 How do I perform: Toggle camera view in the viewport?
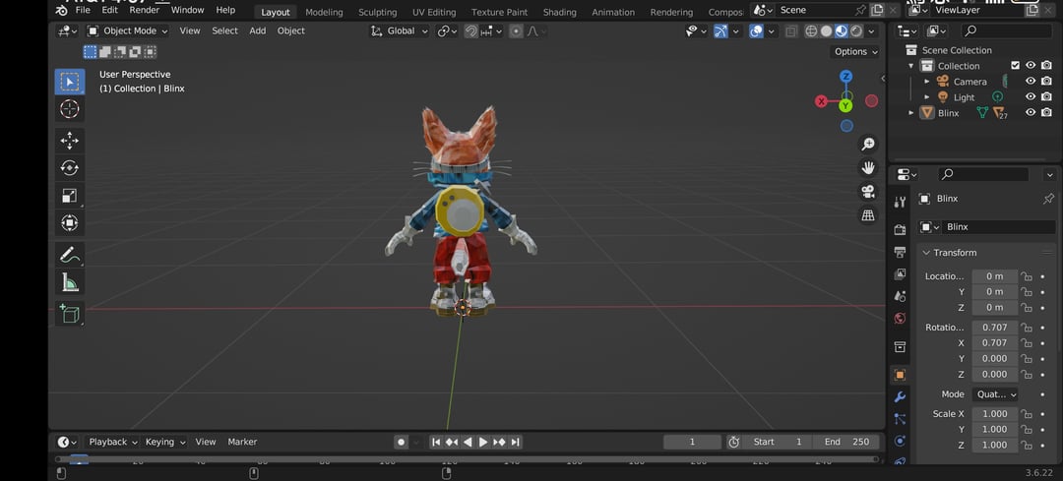click(x=868, y=192)
